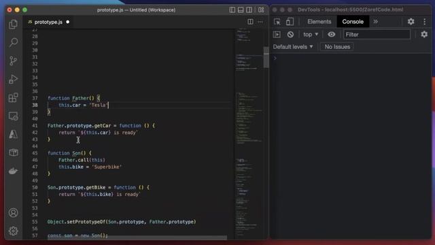
Task: Toggle bottom panel layout icon
Action: click(241, 10)
